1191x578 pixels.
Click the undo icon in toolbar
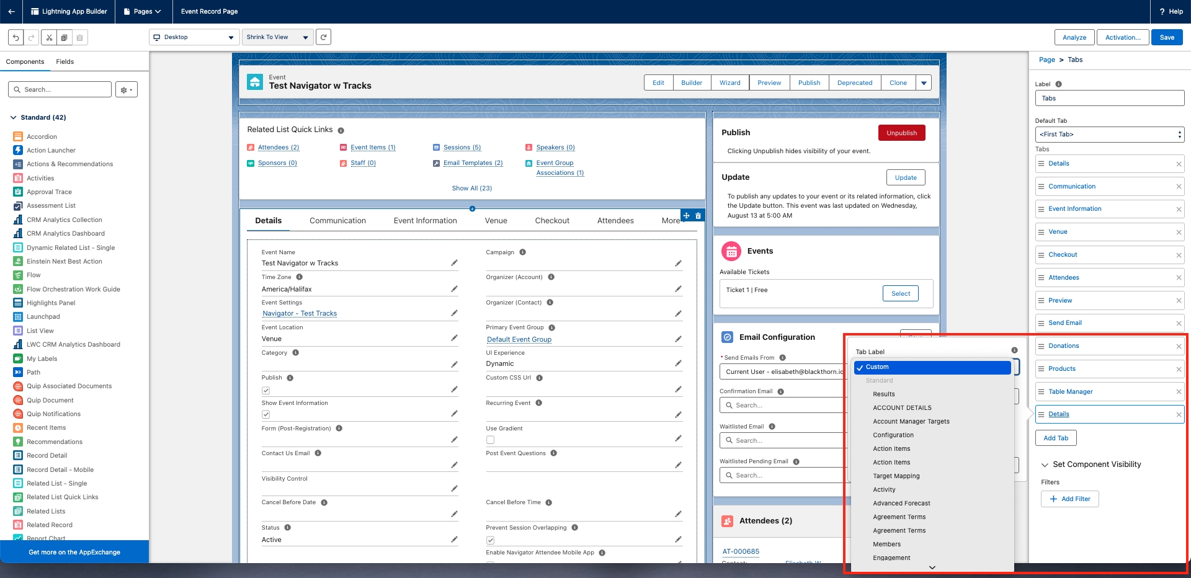(16, 37)
